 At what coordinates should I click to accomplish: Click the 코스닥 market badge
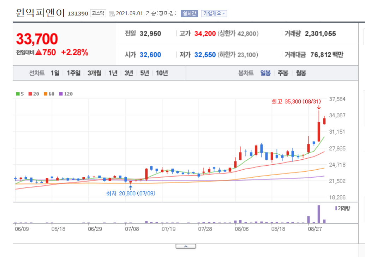pyautogui.click(x=98, y=13)
